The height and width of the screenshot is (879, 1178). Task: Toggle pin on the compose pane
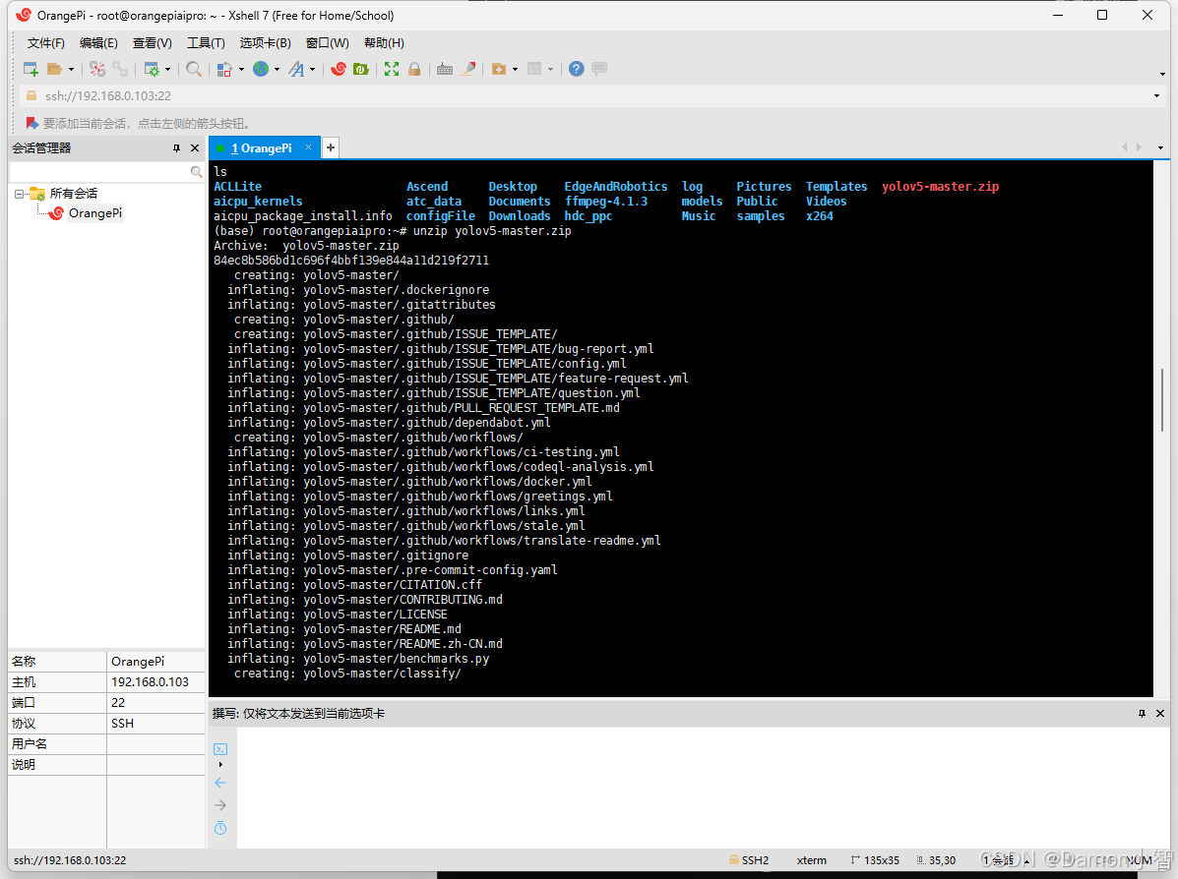point(1142,713)
